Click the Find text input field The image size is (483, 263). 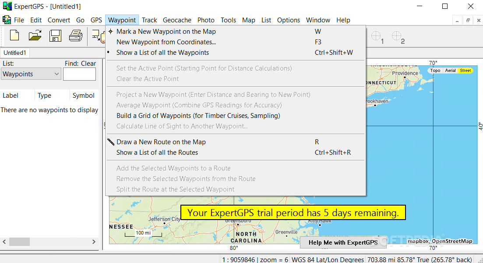pyautogui.click(x=79, y=74)
